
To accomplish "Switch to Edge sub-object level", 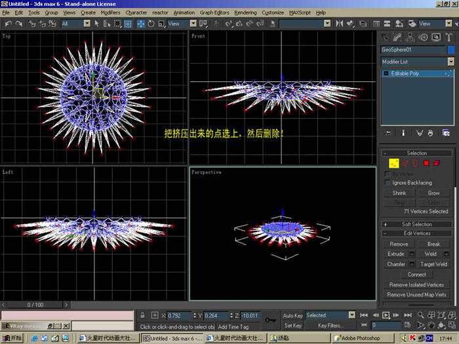I will pos(405,163).
